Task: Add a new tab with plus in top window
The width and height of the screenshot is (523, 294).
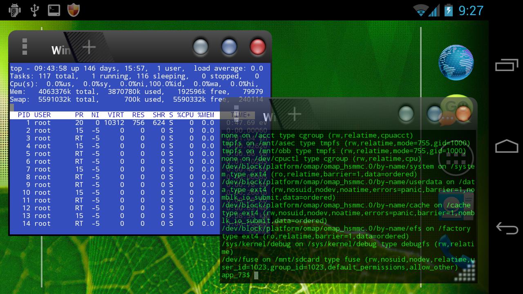Action: click(89, 47)
